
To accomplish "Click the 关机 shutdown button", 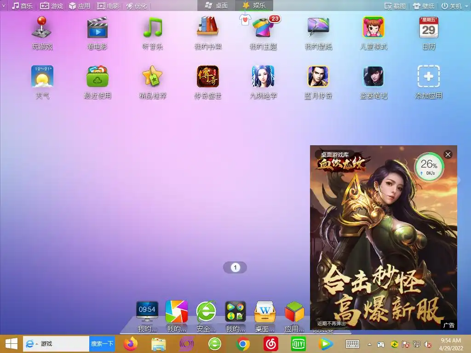I will click(x=452, y=6).
